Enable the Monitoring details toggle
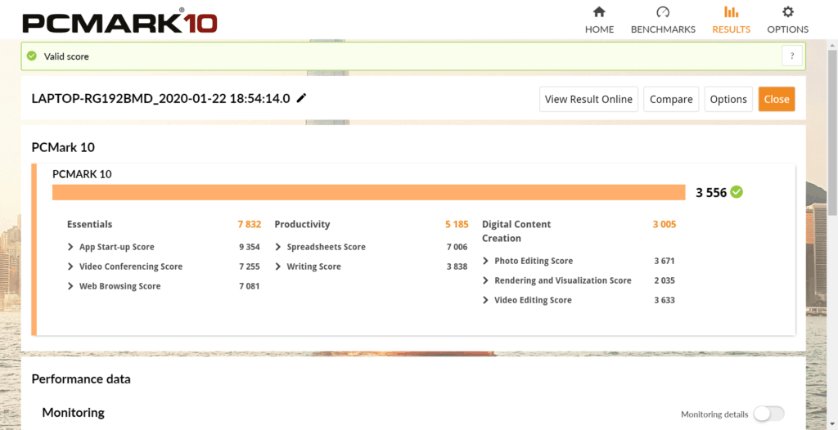Viewport: 838px width, 430px height. [768, 414]
